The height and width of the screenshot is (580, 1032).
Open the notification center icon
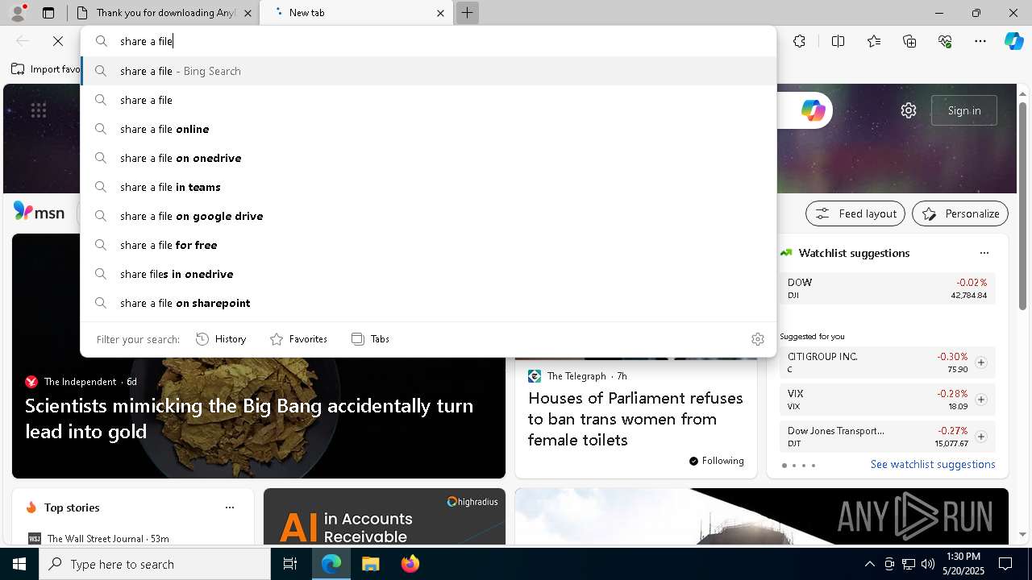tap(1005, 564)
